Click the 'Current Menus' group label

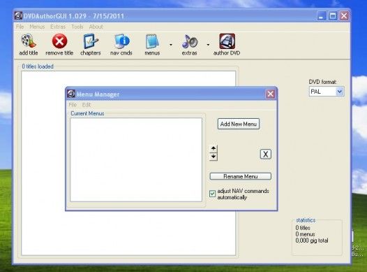pyautogui.click(x=87, y=113)
